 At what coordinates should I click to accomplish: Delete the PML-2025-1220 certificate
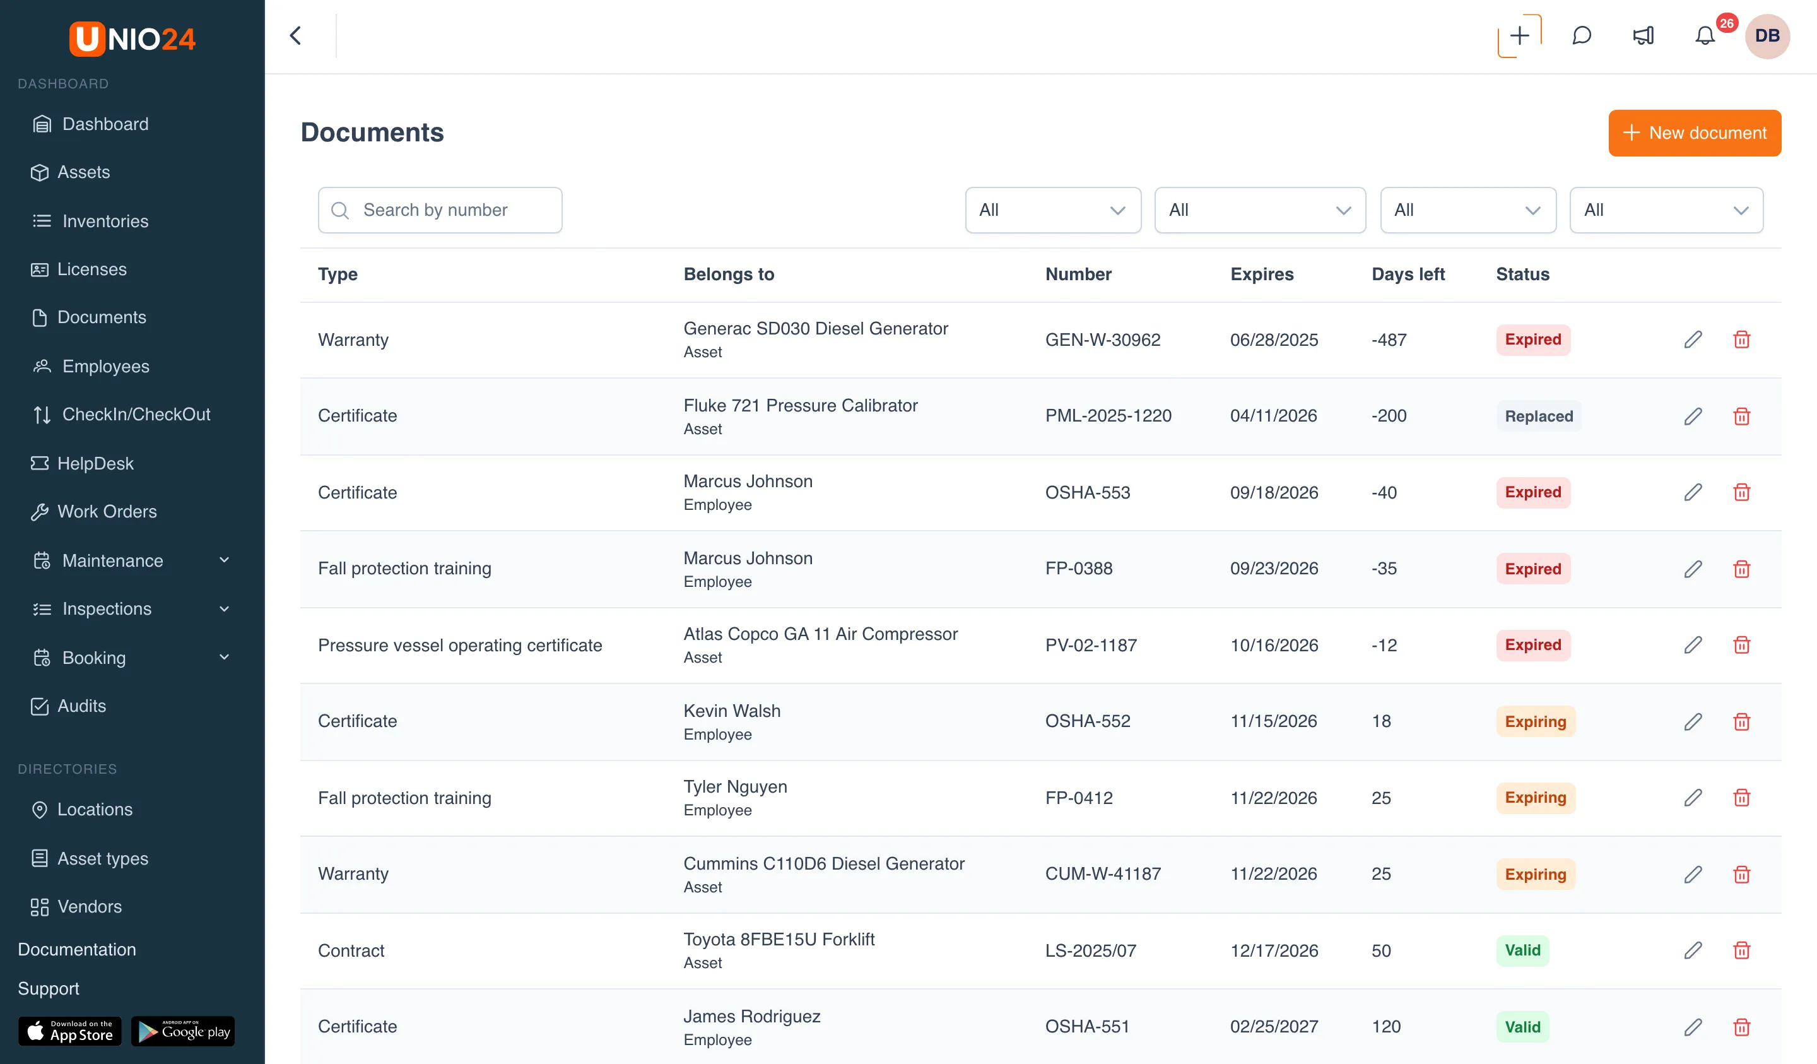tap(1741, 417)
